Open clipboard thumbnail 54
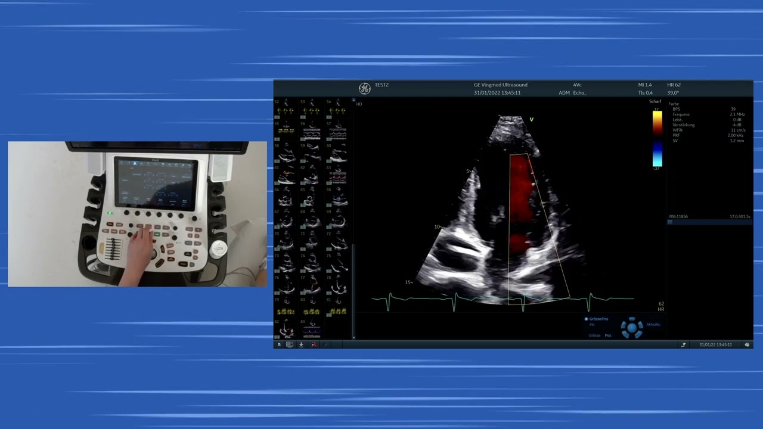This screenshot has width=763, height=429. tap(337, 109)
